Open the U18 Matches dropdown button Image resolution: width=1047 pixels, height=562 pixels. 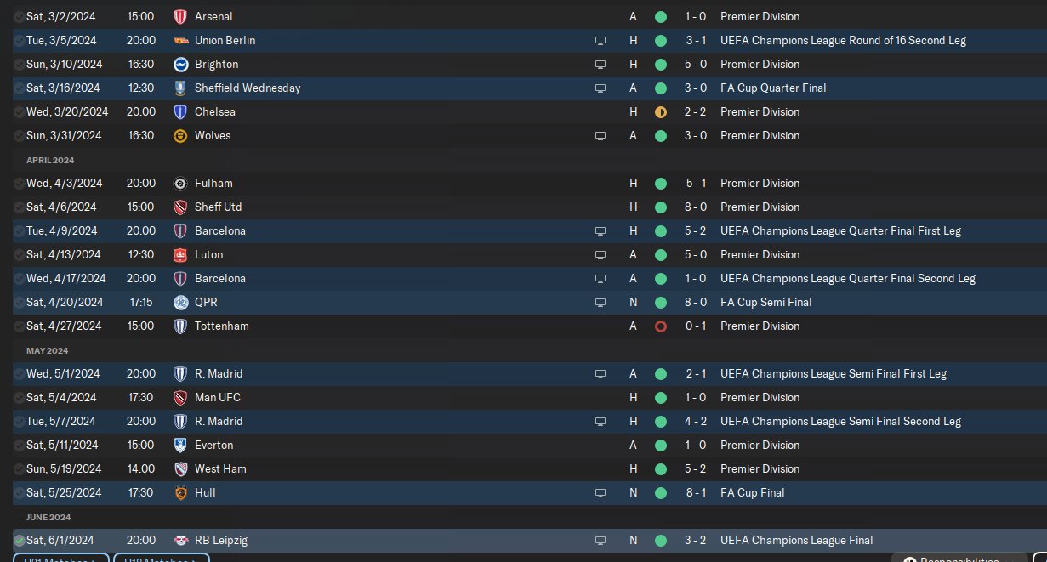tap(161, 559)
